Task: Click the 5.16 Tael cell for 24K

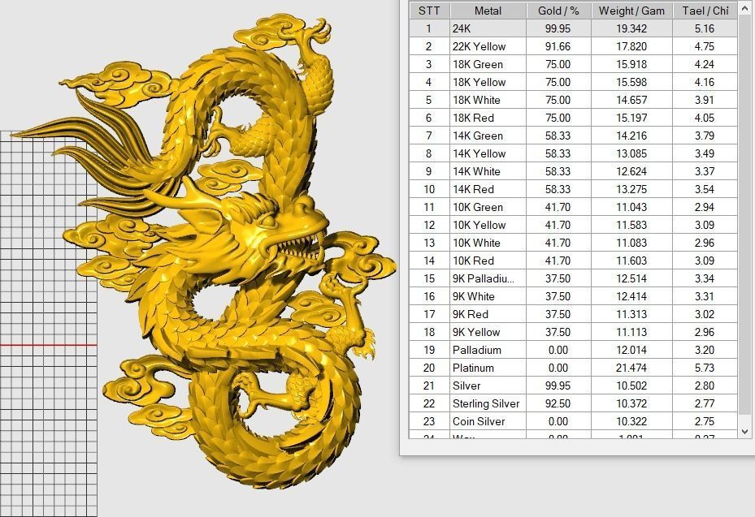Action: click(705, 28)
